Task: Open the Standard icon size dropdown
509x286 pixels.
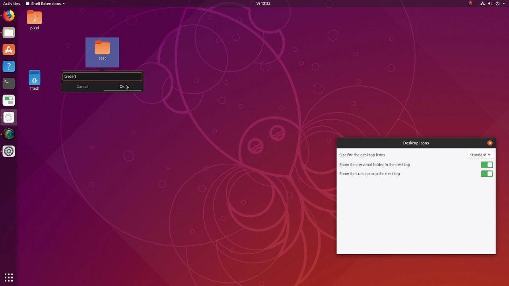Action: click(x=480, y=155)
